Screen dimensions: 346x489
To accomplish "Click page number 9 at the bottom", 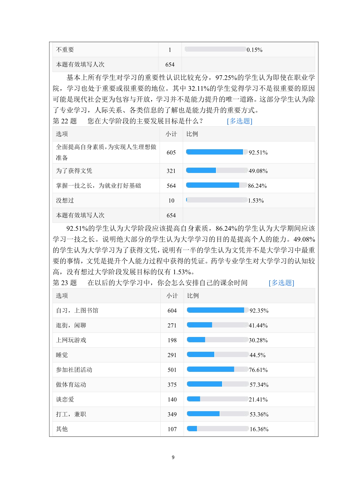I will tap(173, 457).
